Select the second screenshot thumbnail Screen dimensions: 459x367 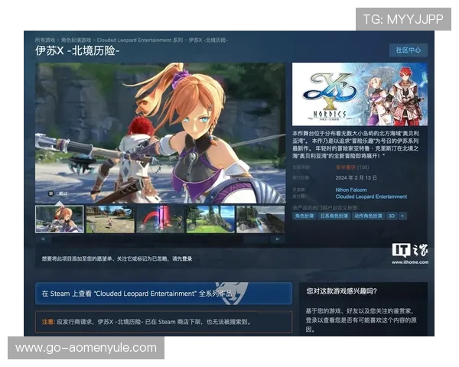[109, 219]
